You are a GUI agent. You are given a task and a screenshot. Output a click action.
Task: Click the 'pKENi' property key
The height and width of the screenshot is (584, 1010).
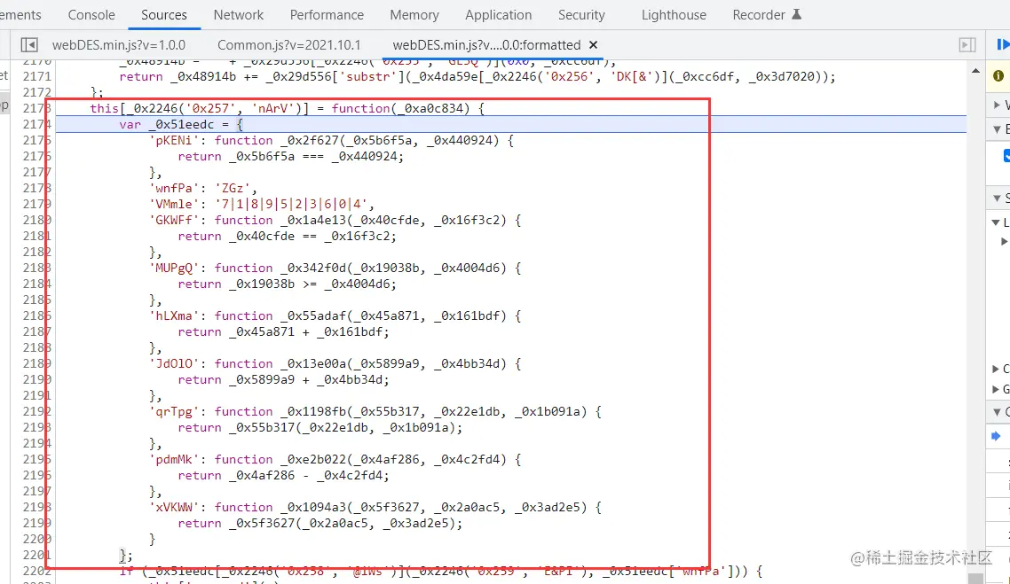[175, 140]
